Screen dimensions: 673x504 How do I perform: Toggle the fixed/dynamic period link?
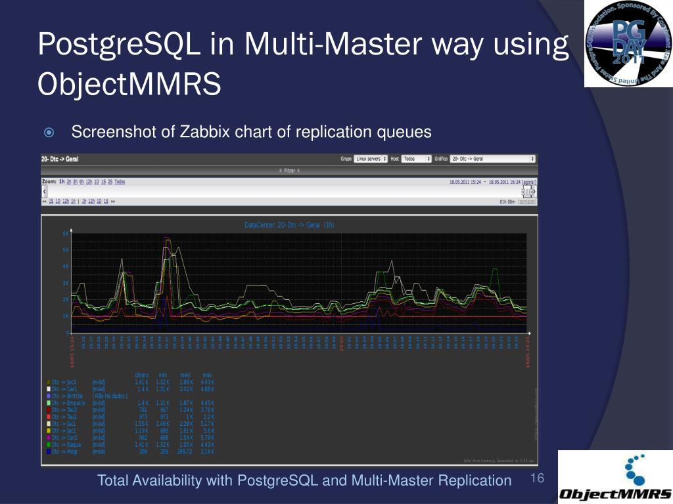(x=527, y=201)
